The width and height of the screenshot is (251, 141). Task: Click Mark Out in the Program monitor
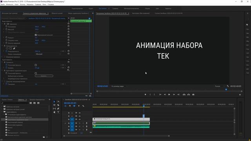tap(154, 95)
